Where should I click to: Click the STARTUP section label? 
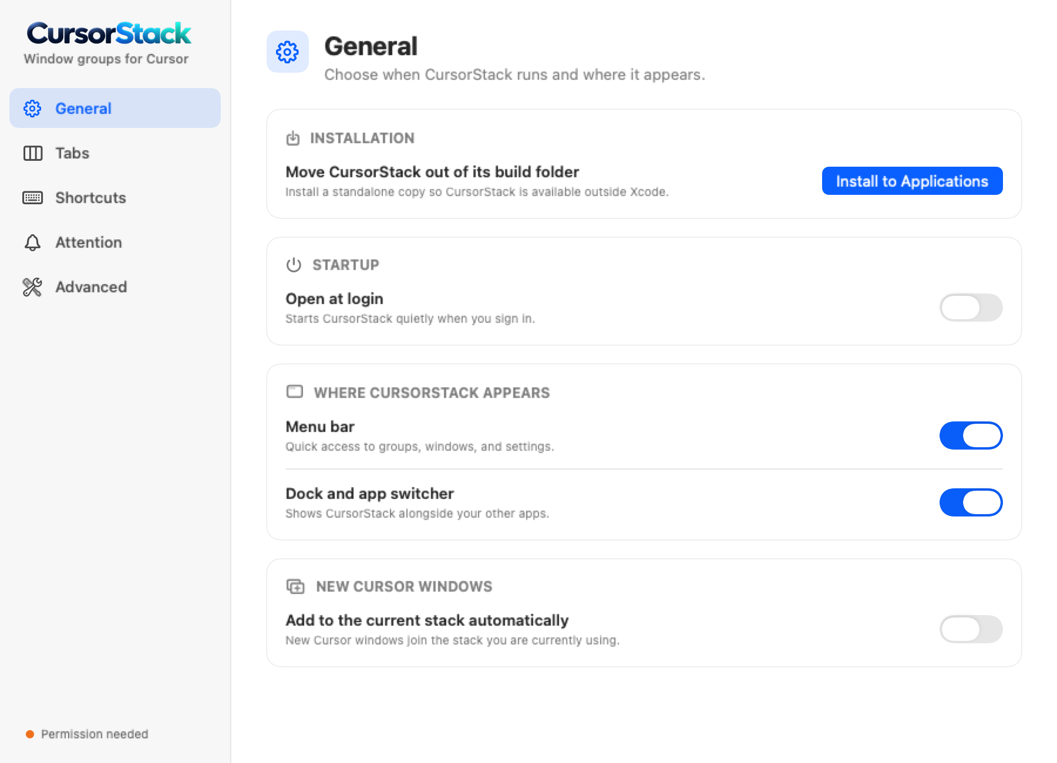[x=346, y=265]
